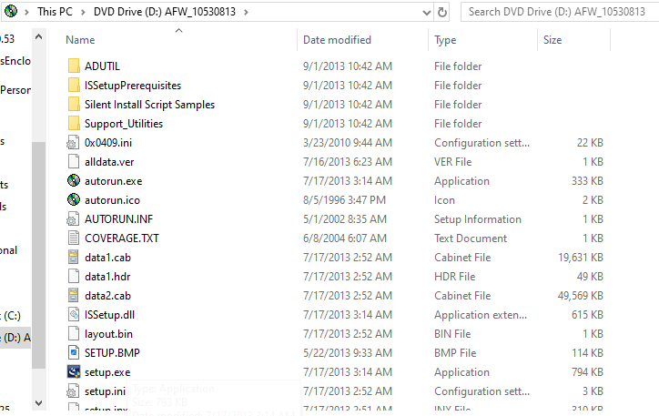
Task: Sort files by the Date modified column
Action: click(337, 40)
